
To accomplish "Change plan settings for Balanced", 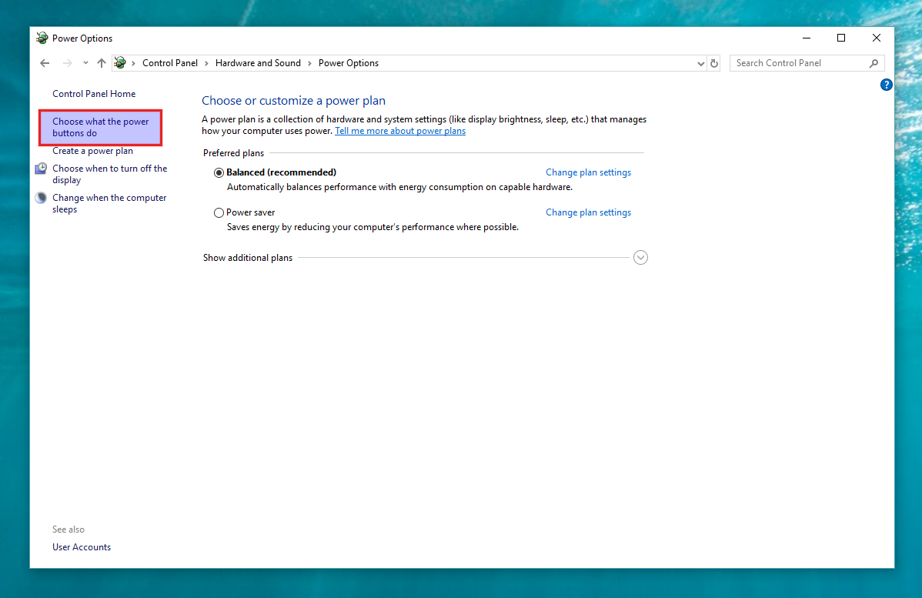I will tap(588, 172).
